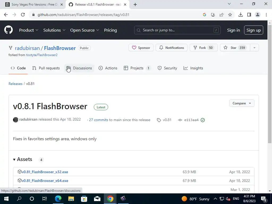Switch to Pull requests tab
The height and width of the screenshot is (204, 272).
46,68
